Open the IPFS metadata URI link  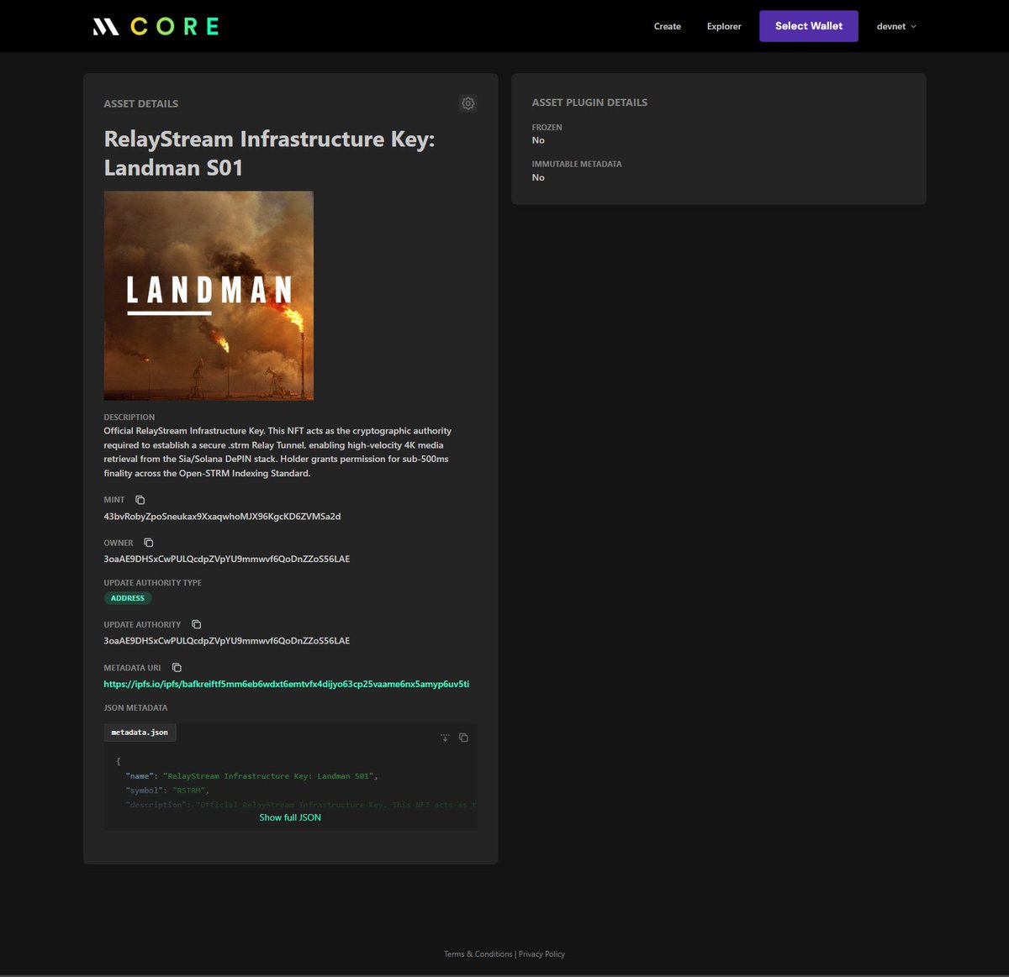(287, 684)
